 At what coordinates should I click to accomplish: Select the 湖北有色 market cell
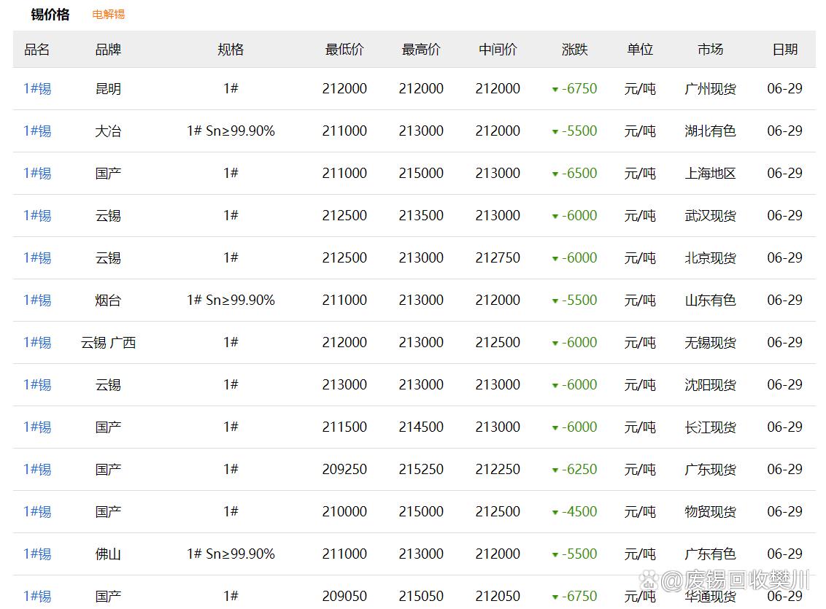tap(710, 131)
